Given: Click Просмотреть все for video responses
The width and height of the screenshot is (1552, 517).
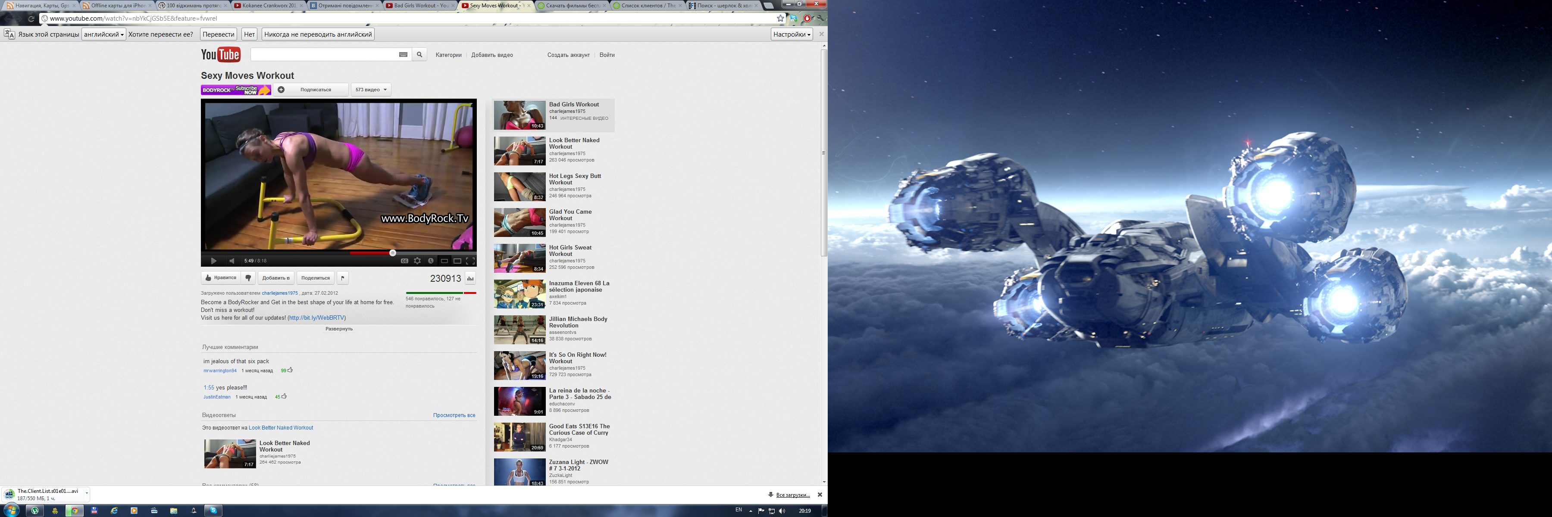Looking at the screenshot, I should [x=454, y=415].
